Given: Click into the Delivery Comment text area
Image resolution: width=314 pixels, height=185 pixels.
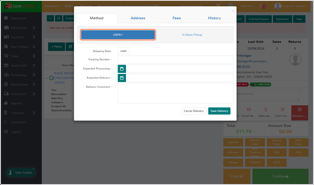Looking at the screenshot, I should (176, 93).
